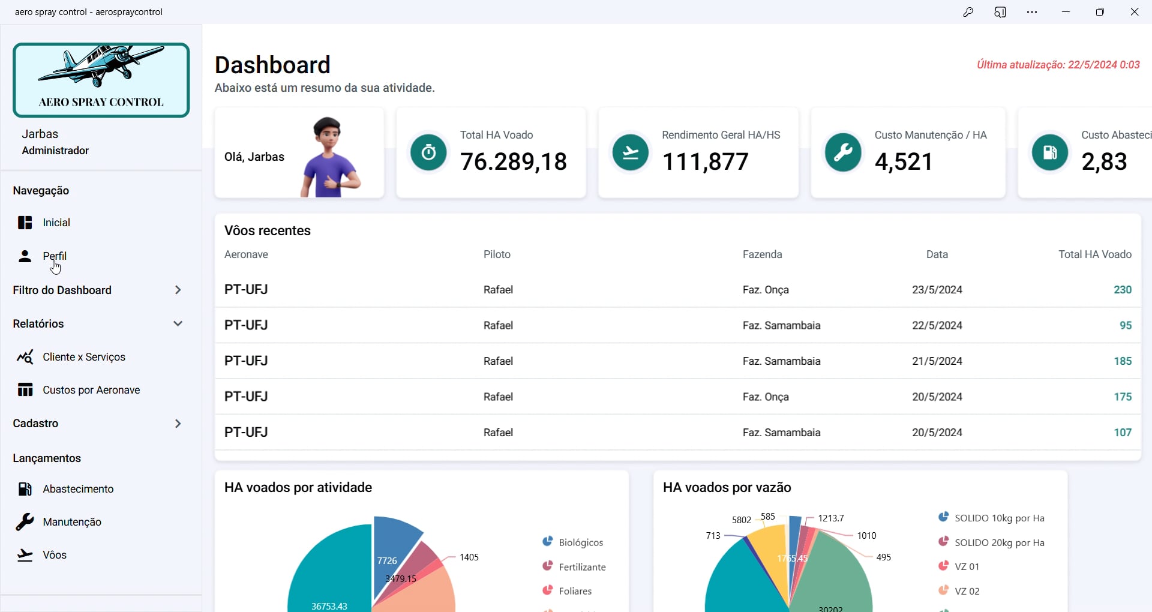Click the Perfil person icon
Screen dimensions: 1152x612
pos(25,256)
